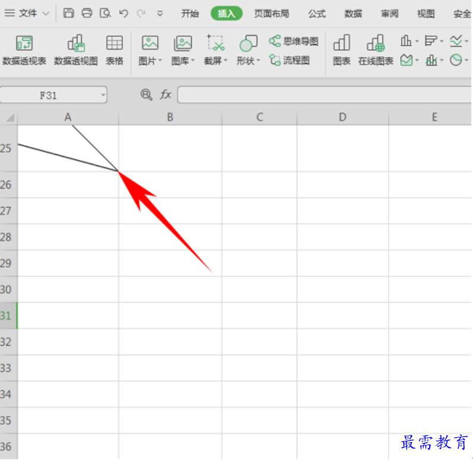Click the Redo arrow
This screenshot has height=461, width=473.
pyautogui.click(x=141, y=13)
